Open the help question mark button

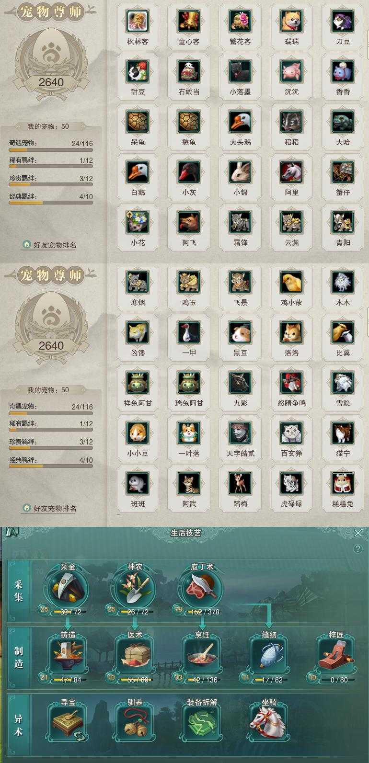[358, 549]
